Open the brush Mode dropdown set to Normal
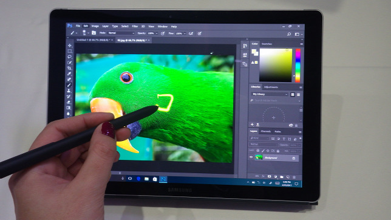The height and width of the screenshot is (220, 391). click(121, 33)
